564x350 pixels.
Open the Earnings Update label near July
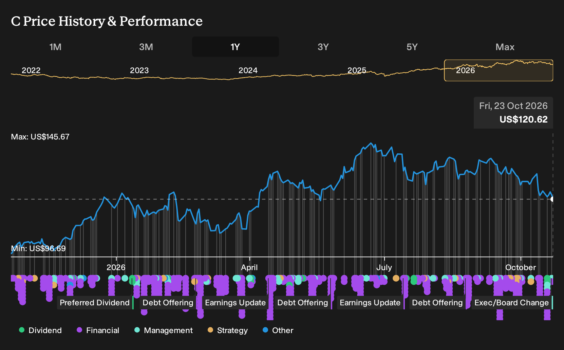point(370,303)
